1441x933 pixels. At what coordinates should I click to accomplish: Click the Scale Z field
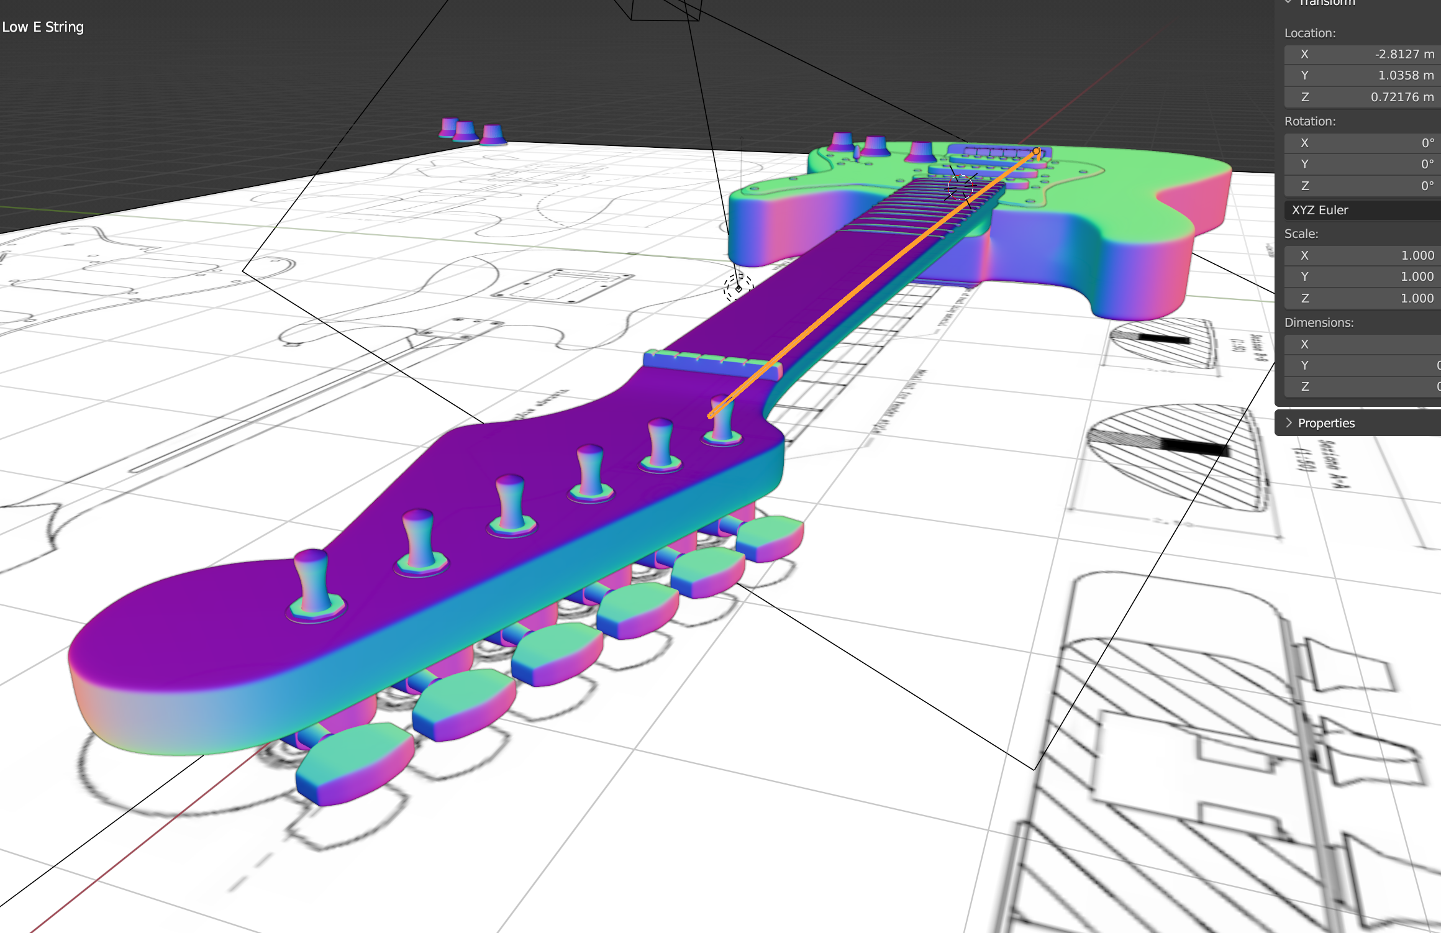(1361, 298)
